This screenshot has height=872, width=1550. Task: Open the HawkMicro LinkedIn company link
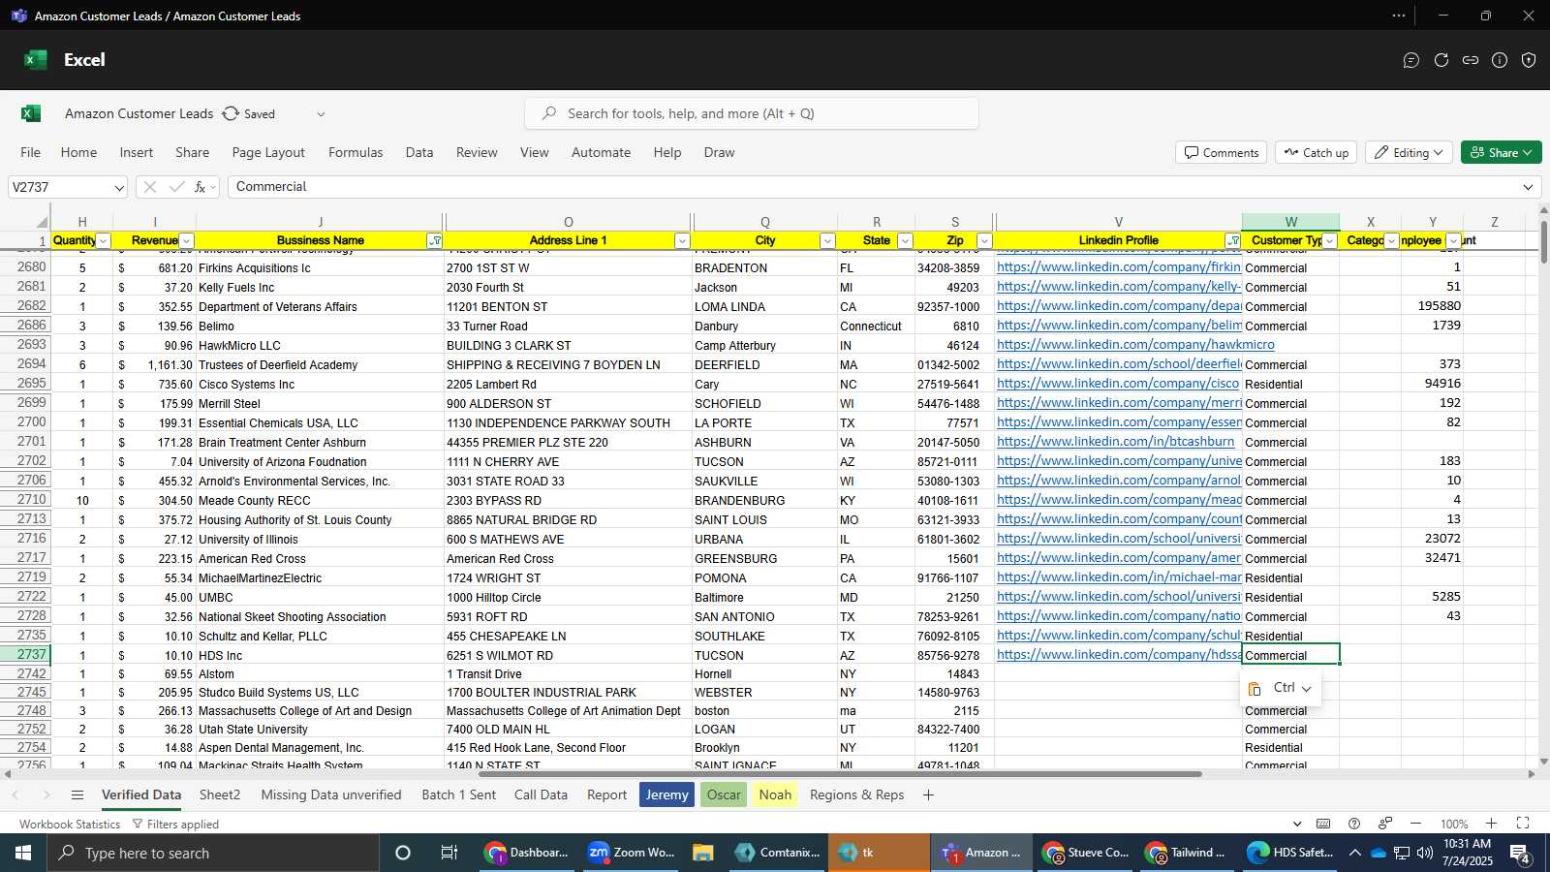1135,344
